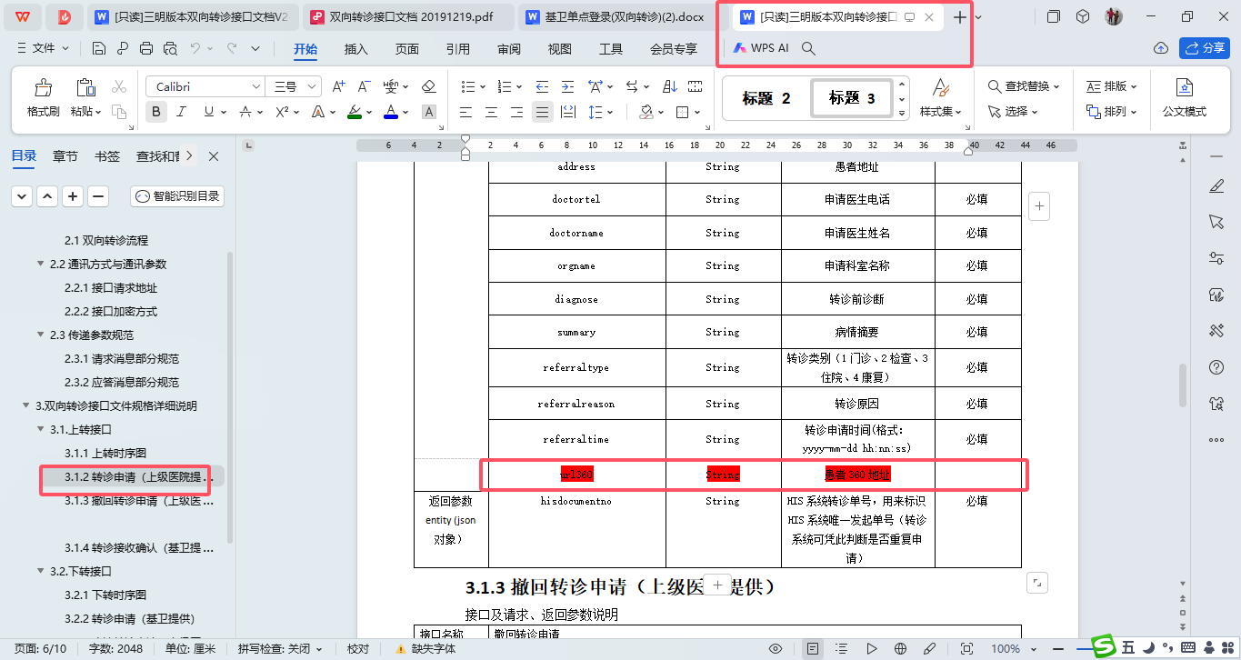Click the WPS AI button
1241x660 pixels.
tap(762, 48)
